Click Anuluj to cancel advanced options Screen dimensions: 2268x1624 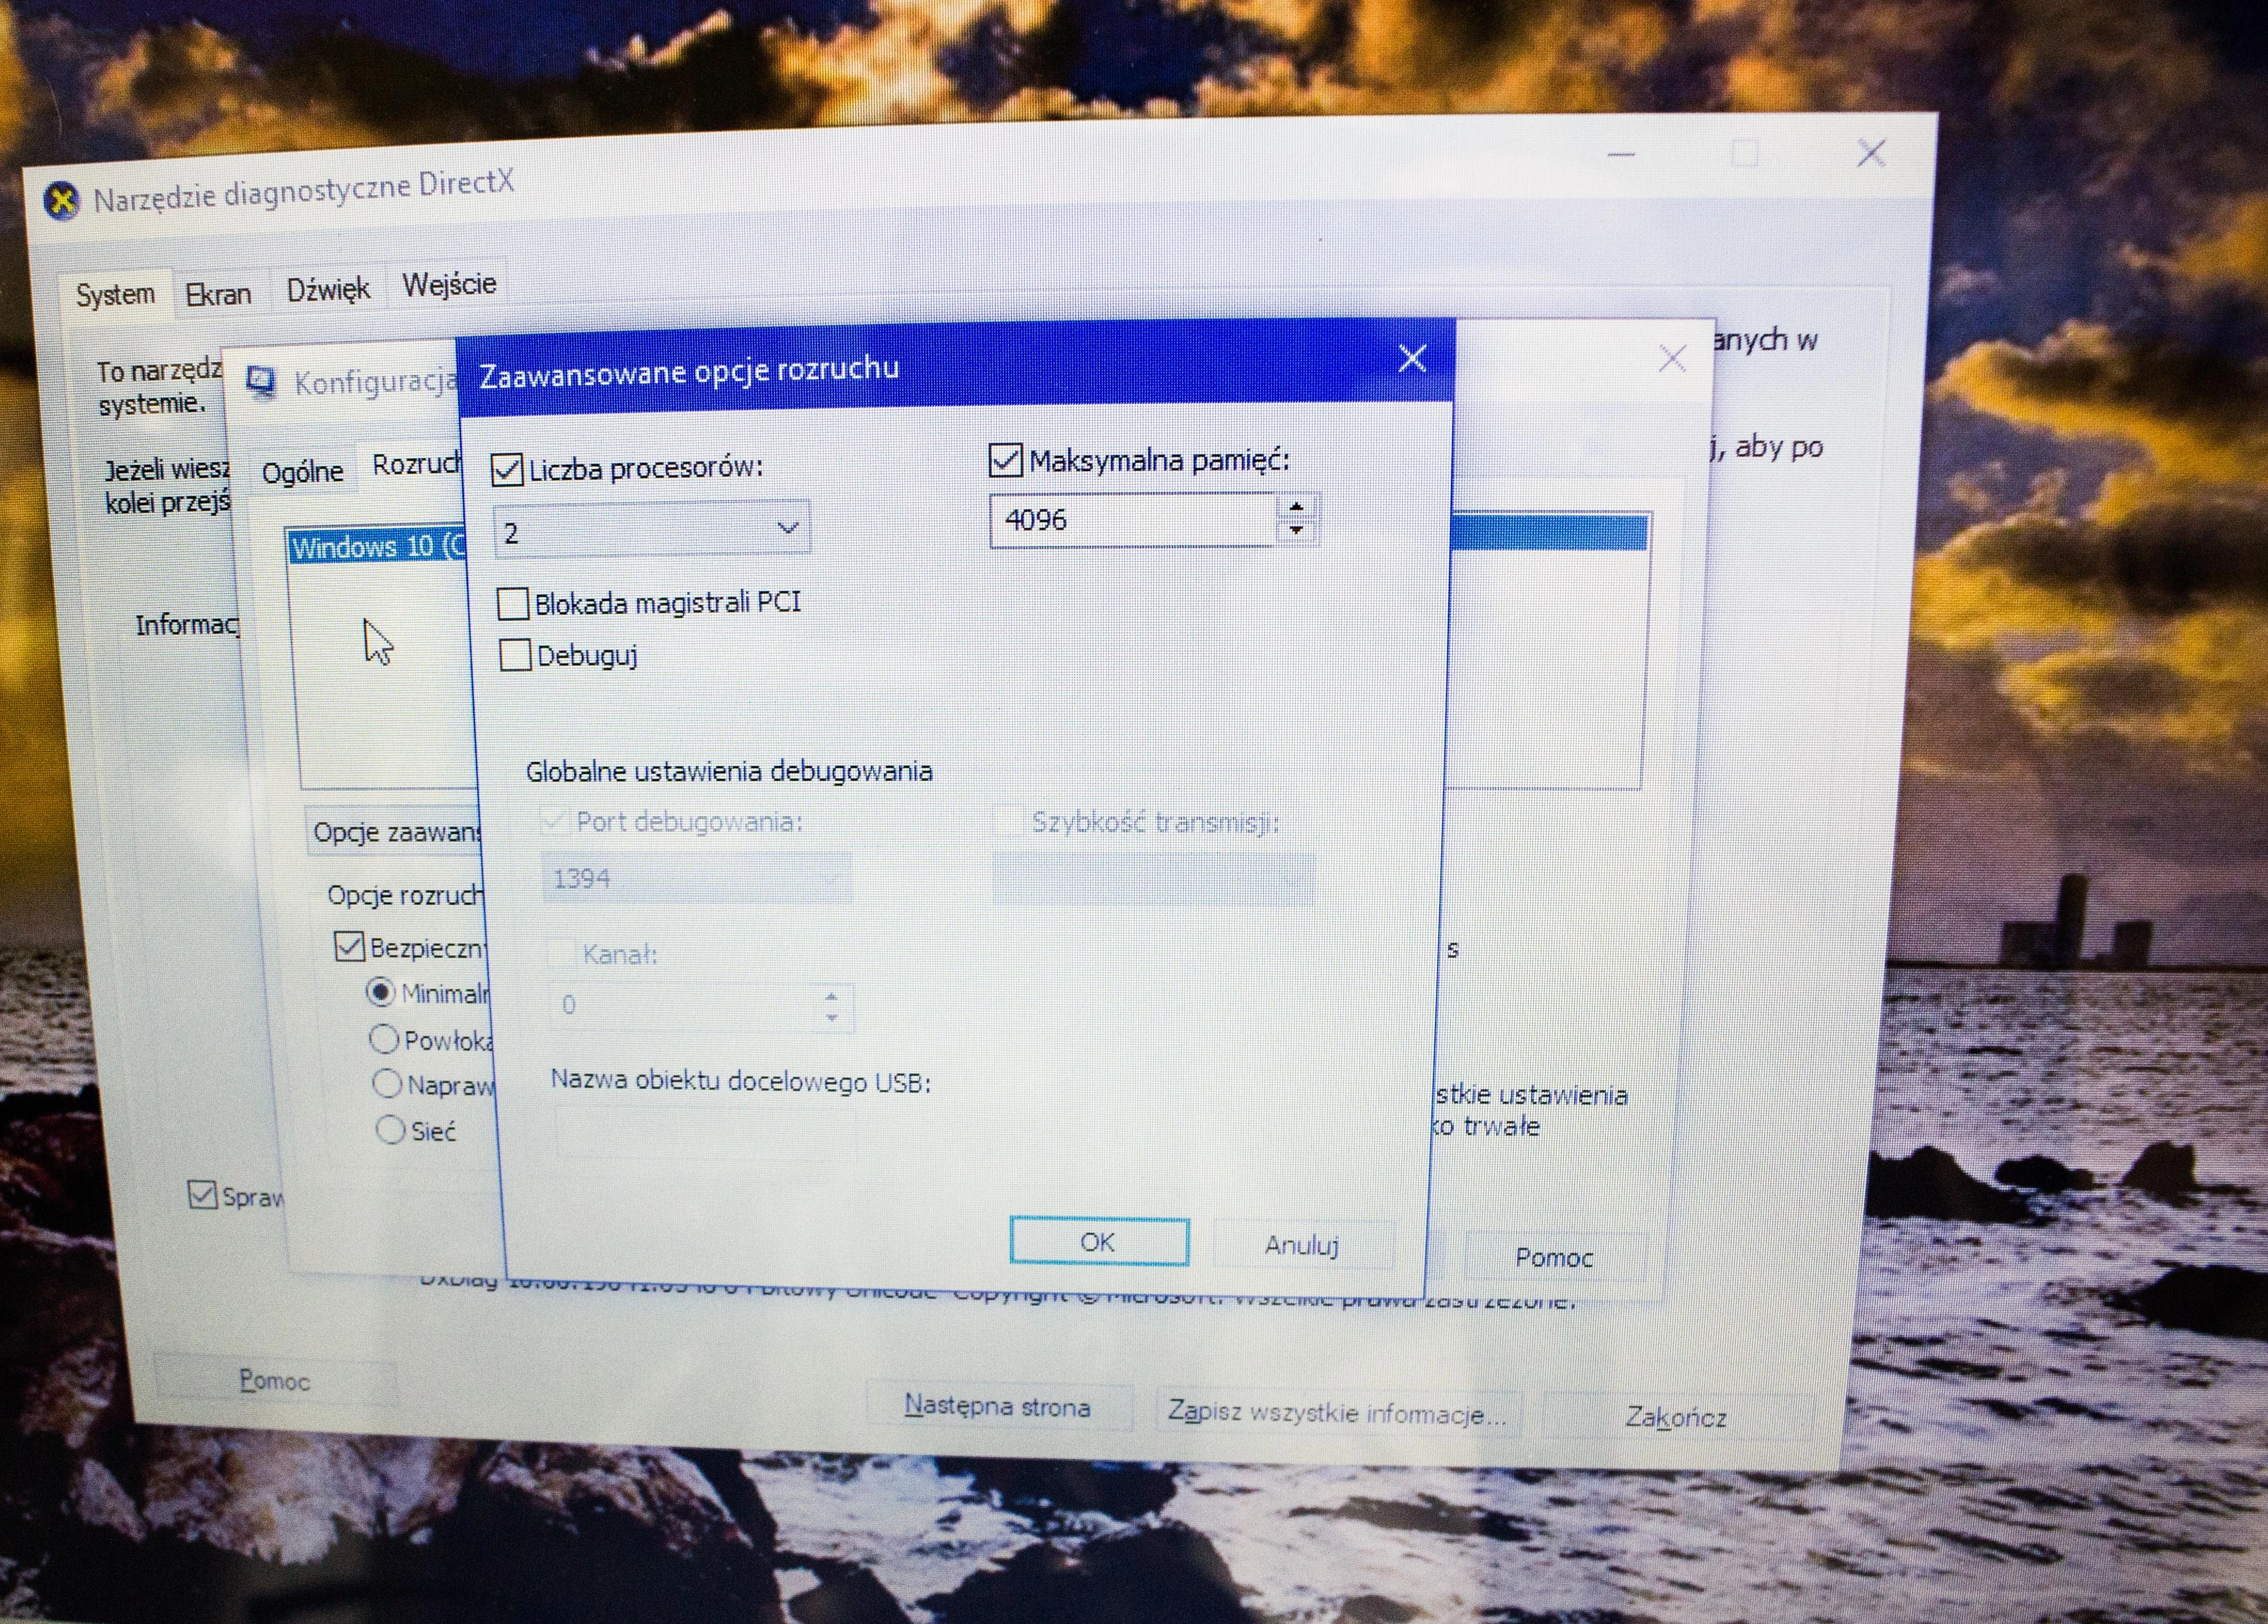[x=1302, y=1245]
